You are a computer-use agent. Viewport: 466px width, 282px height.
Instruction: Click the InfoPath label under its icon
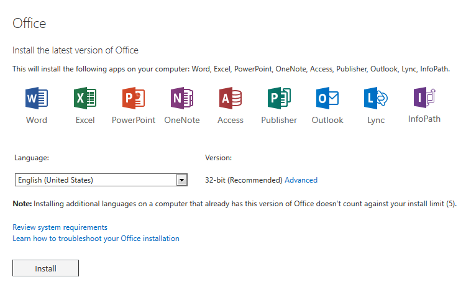(424, 119)
